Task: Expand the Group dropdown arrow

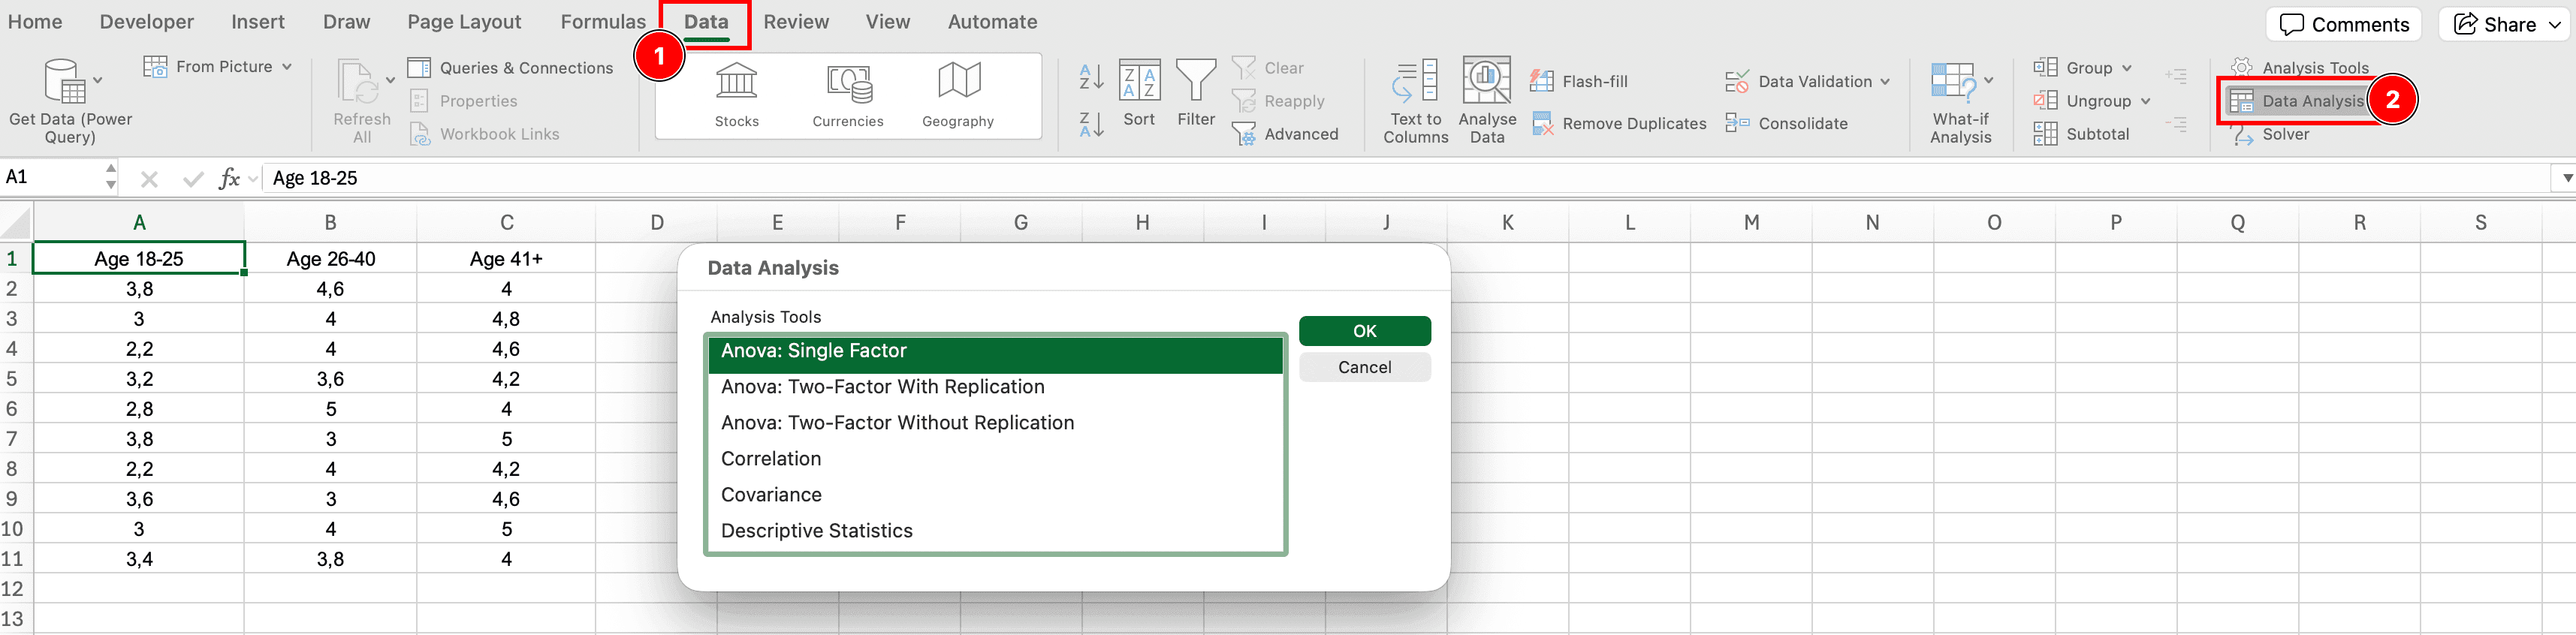Action: click(2127, 68)
